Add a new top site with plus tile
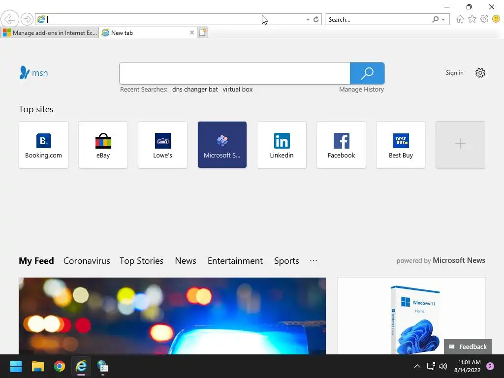The height and width of the screenshot is (378, 504). pos(460,145)
